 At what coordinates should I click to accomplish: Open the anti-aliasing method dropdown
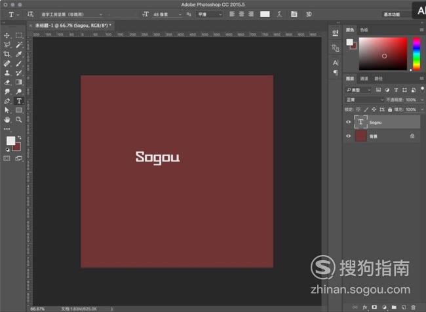209,14
